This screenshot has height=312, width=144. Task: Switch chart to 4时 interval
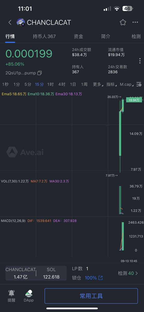coord(62,84)
